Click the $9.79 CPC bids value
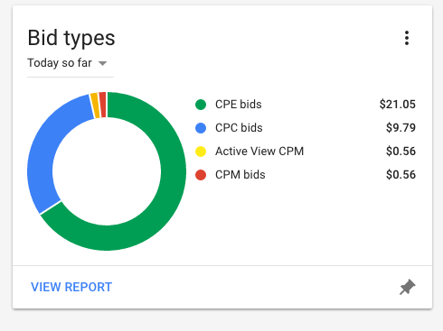This screenshot has height=331, width=443. [401, 128]
